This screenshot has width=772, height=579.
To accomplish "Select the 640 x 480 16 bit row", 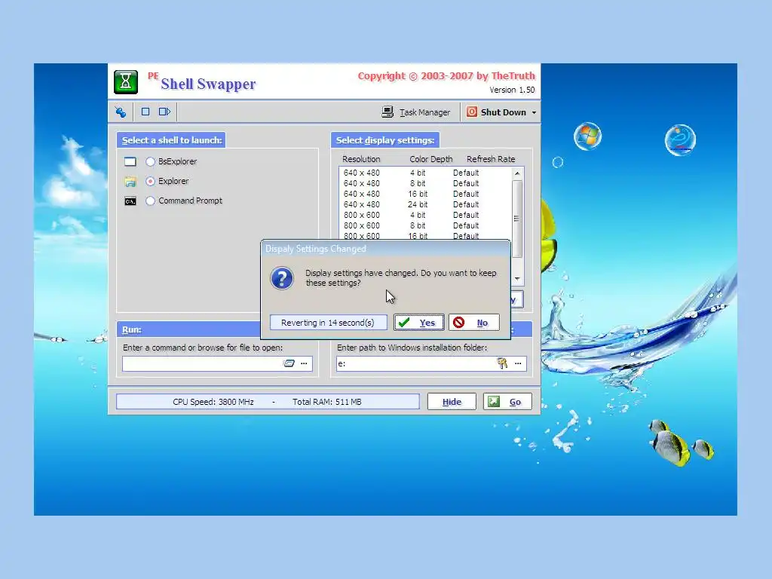I will pos(425,194).
